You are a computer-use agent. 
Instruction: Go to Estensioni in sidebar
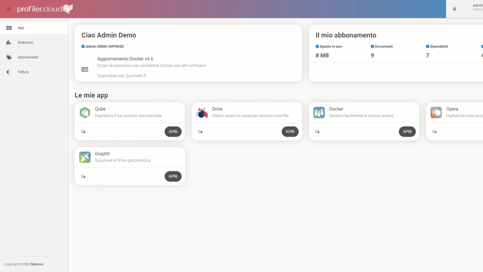click(25, 43)
